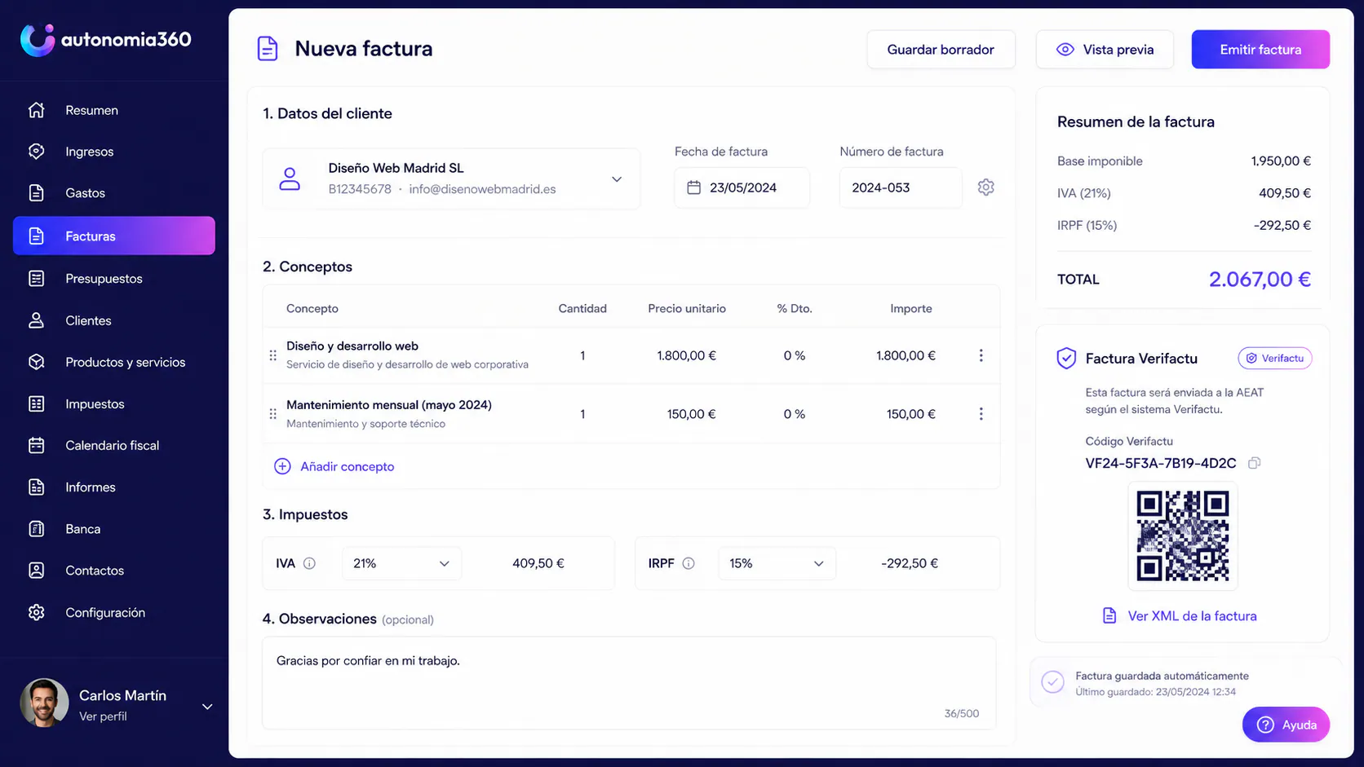Open Gastos section
The height and width of the screenshot is (767, 1364).
click(x=114, y=193)
